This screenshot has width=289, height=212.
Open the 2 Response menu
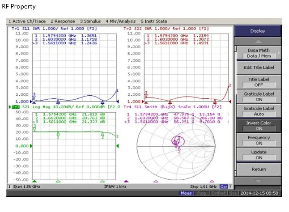pos(63,21)
